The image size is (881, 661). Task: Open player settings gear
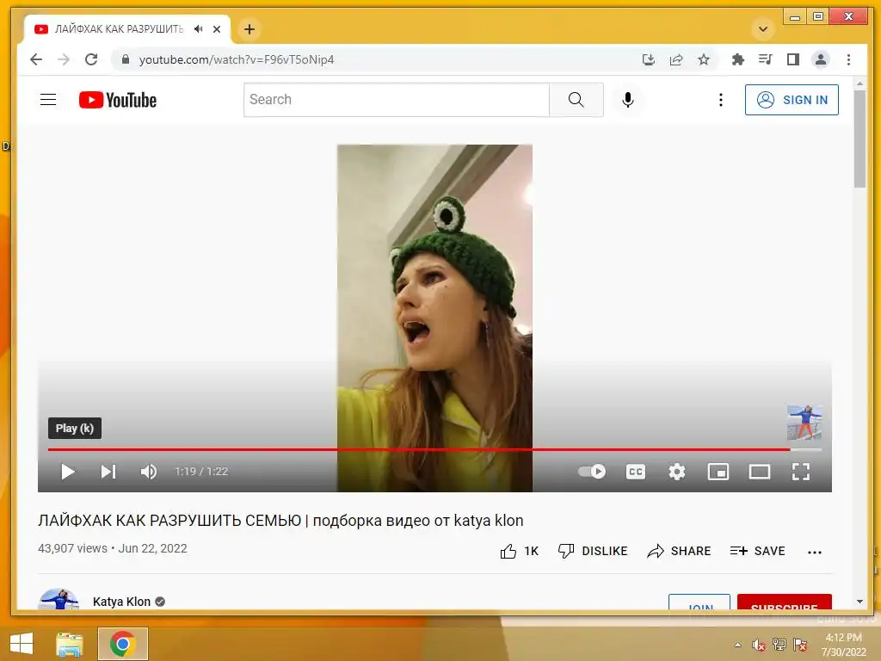point(676,472)
